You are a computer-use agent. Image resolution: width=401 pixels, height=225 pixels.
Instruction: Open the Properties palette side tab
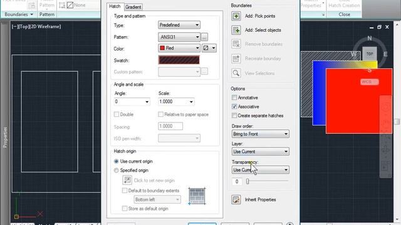[5, 137]
